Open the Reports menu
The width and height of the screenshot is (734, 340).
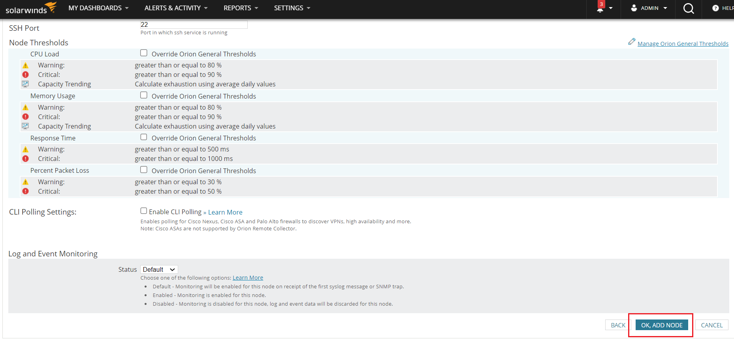[241, 8]
